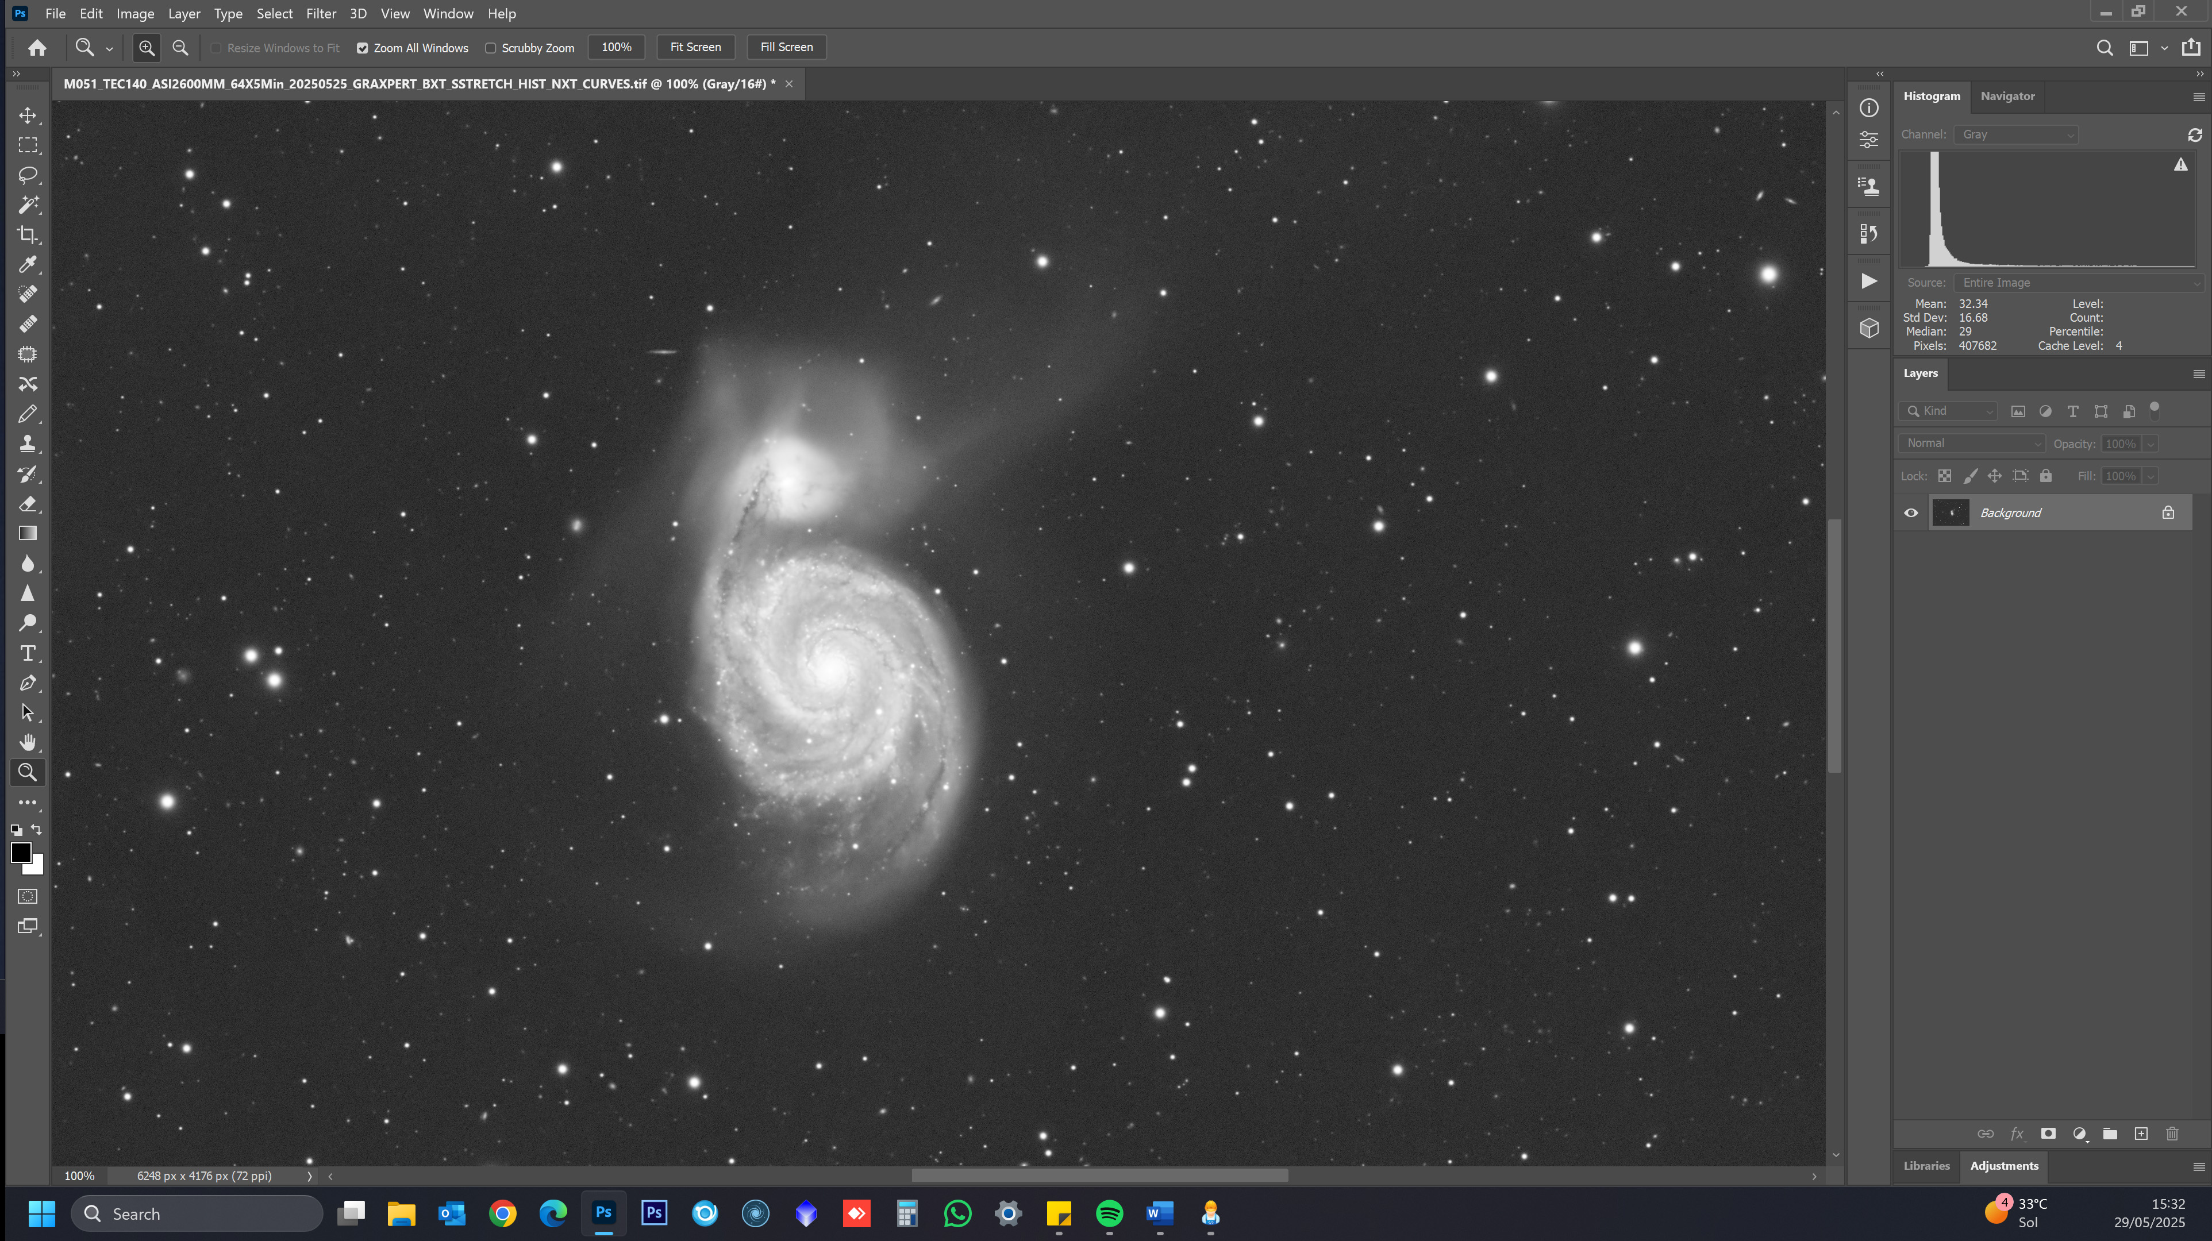
Task: Select the Eyedropper tool
Action: [x=28, y=264]
